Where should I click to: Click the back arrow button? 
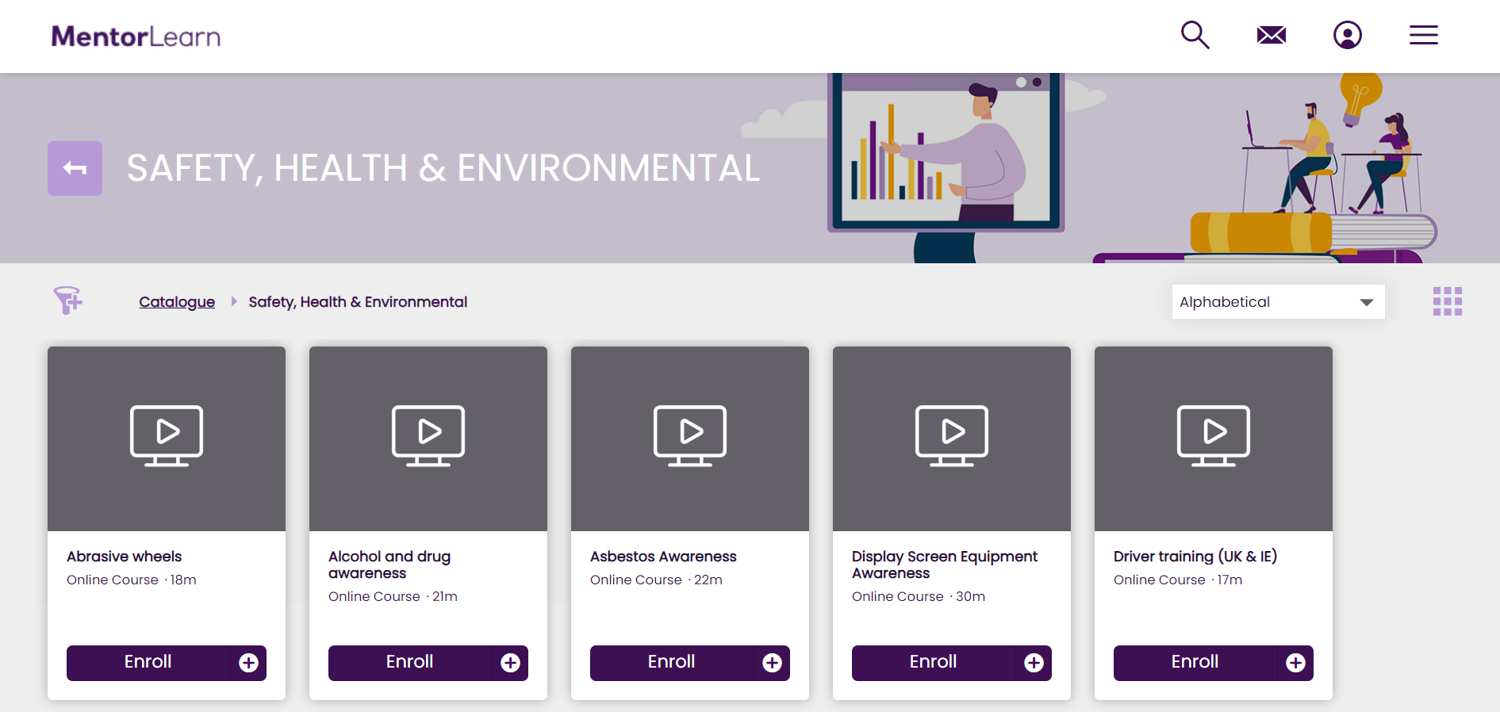pyautogui.click(x=75, y=168)
